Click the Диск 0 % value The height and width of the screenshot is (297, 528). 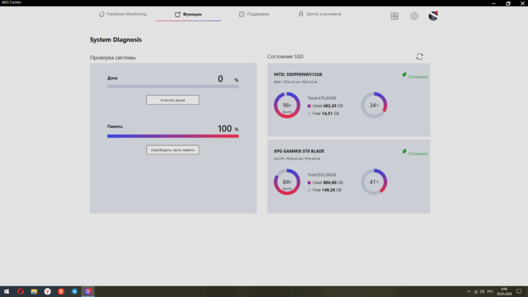(228, 78)
